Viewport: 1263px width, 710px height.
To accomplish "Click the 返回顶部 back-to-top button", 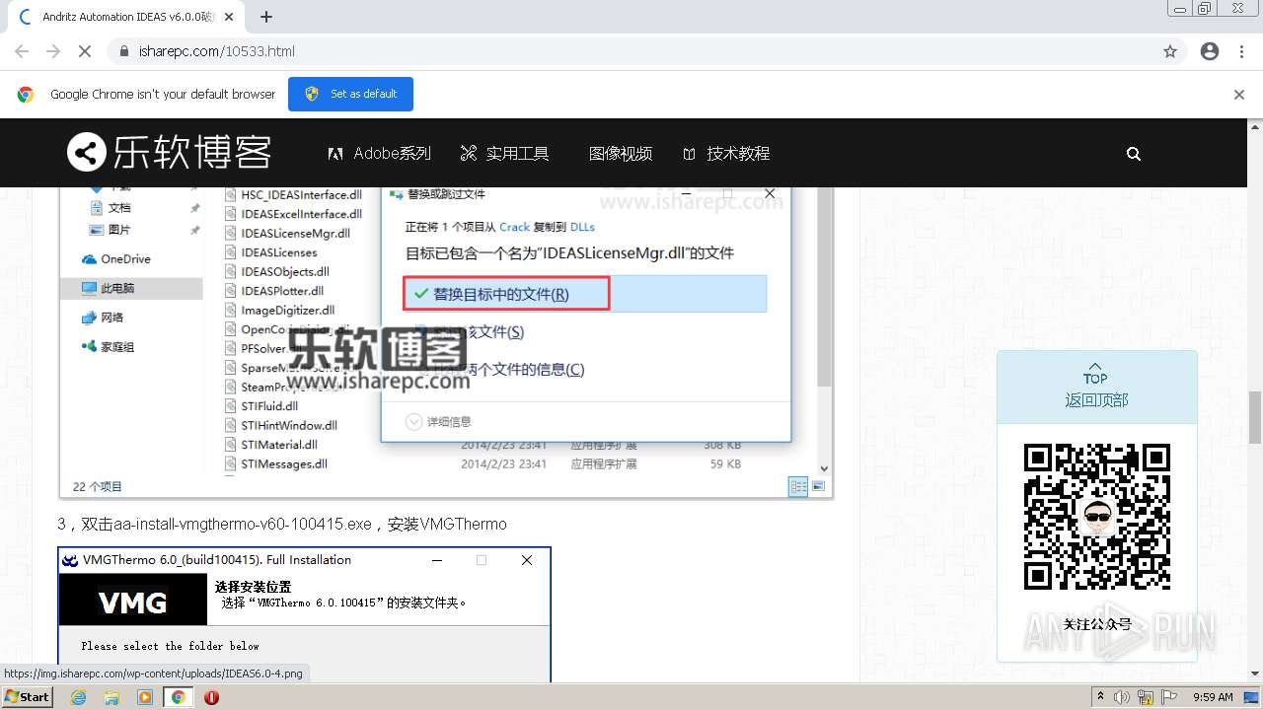I will pyautogui.click(x=1096, y=389).
